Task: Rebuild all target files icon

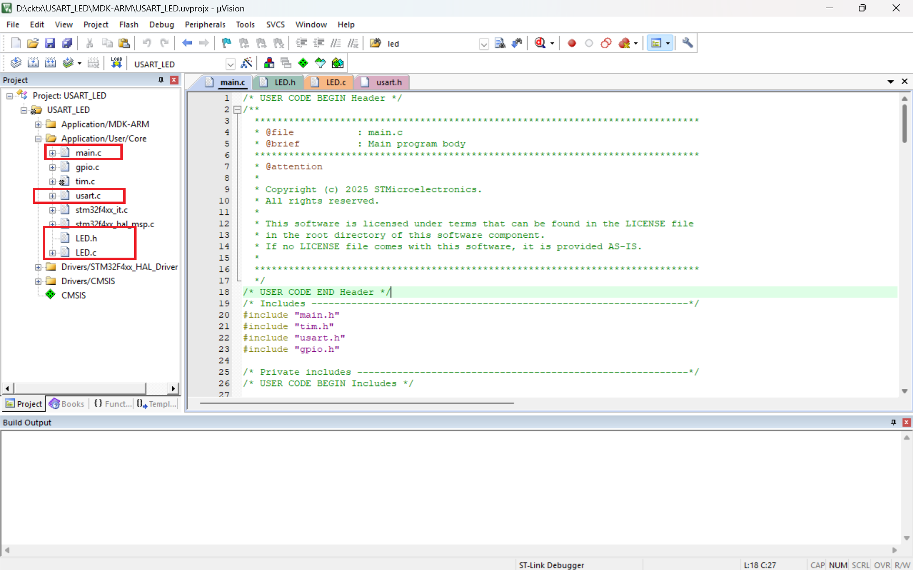Action: coord(50,63)
